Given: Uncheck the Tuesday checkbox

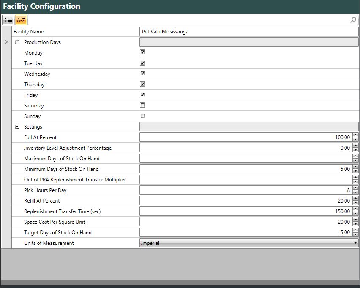Looking at the screenshot, I should tap(142, 63).
